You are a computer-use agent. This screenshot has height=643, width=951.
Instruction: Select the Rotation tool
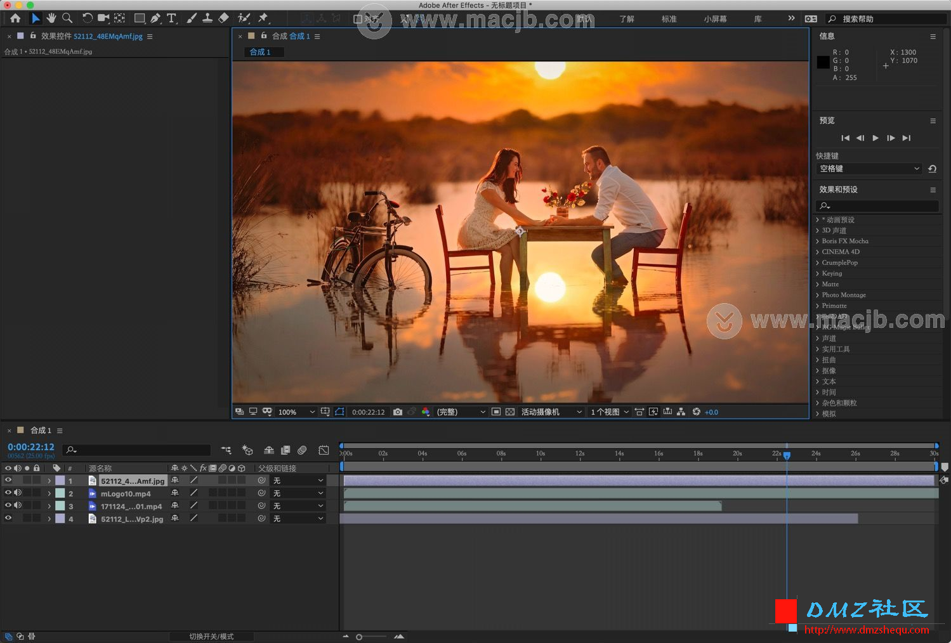pos(88,18)
